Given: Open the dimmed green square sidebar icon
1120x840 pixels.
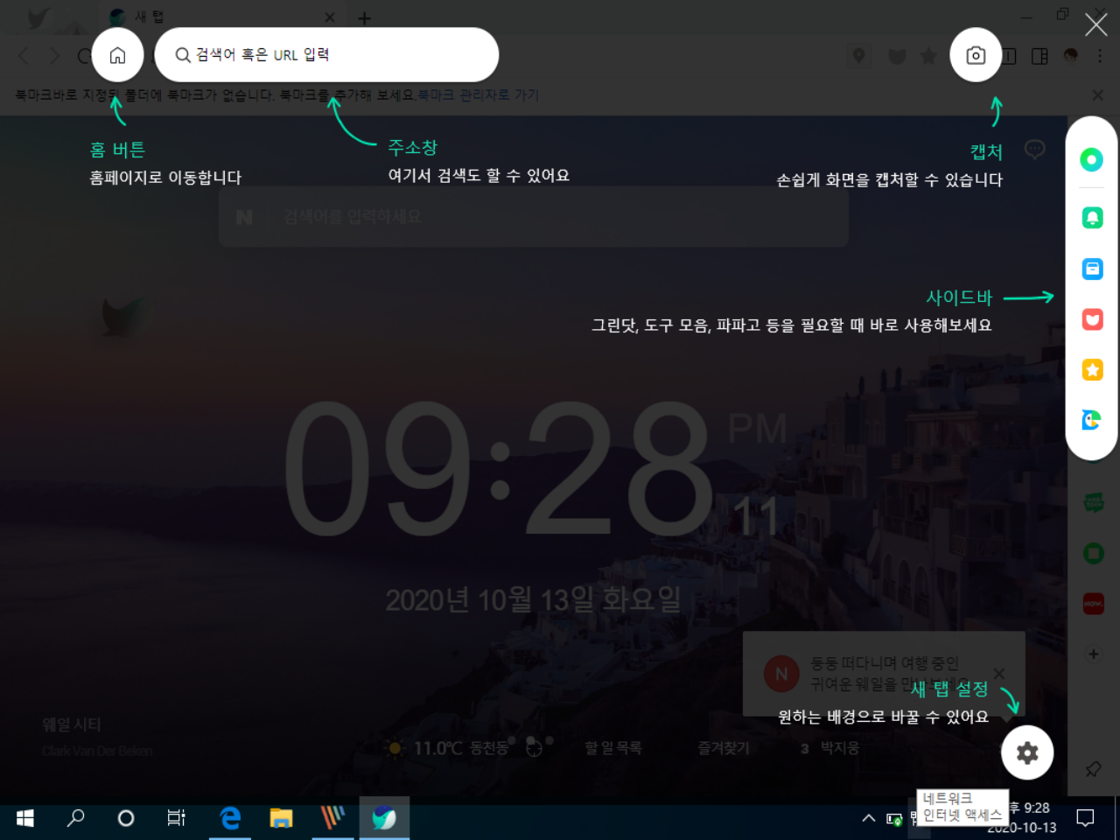Looking at the screenshot, I should (x=1093, y=553).
